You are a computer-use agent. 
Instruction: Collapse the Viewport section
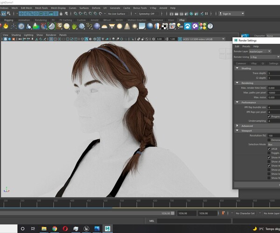click(x=237, y=130)
